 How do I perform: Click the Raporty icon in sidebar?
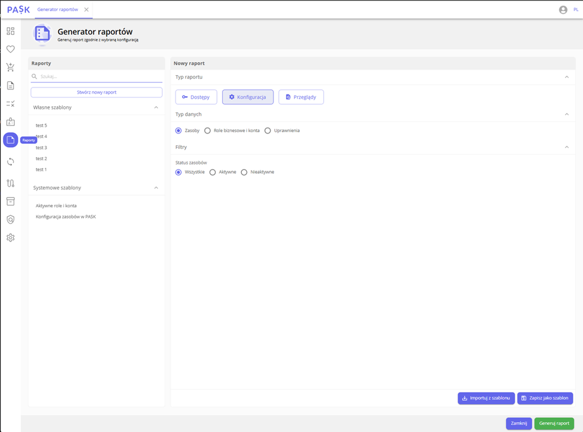point(11,140)
